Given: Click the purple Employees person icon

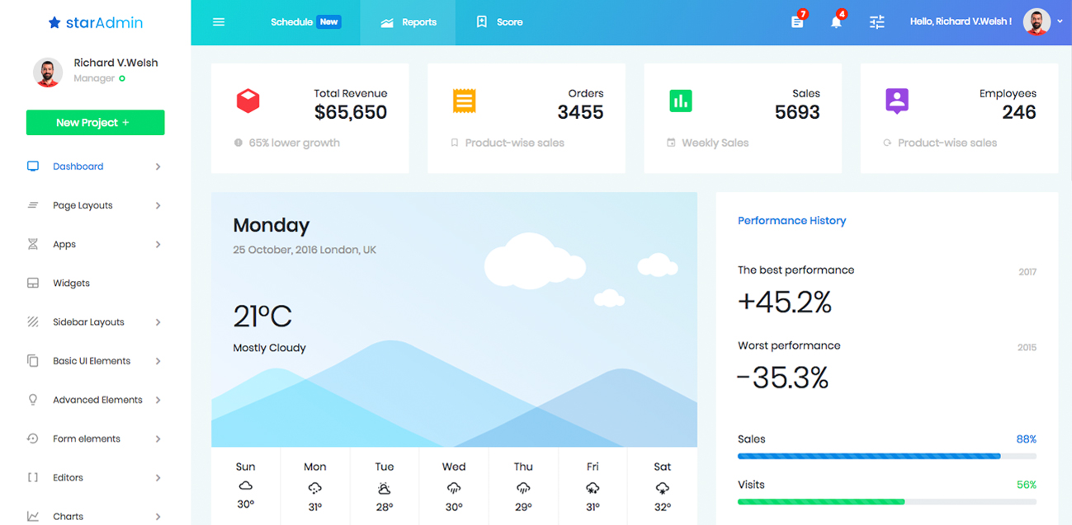Looking at the screenshot, I should tap(897, 101).
